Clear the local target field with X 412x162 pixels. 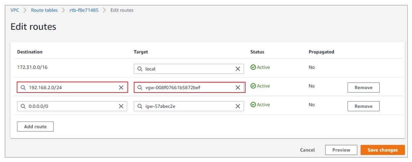point(238,69)
